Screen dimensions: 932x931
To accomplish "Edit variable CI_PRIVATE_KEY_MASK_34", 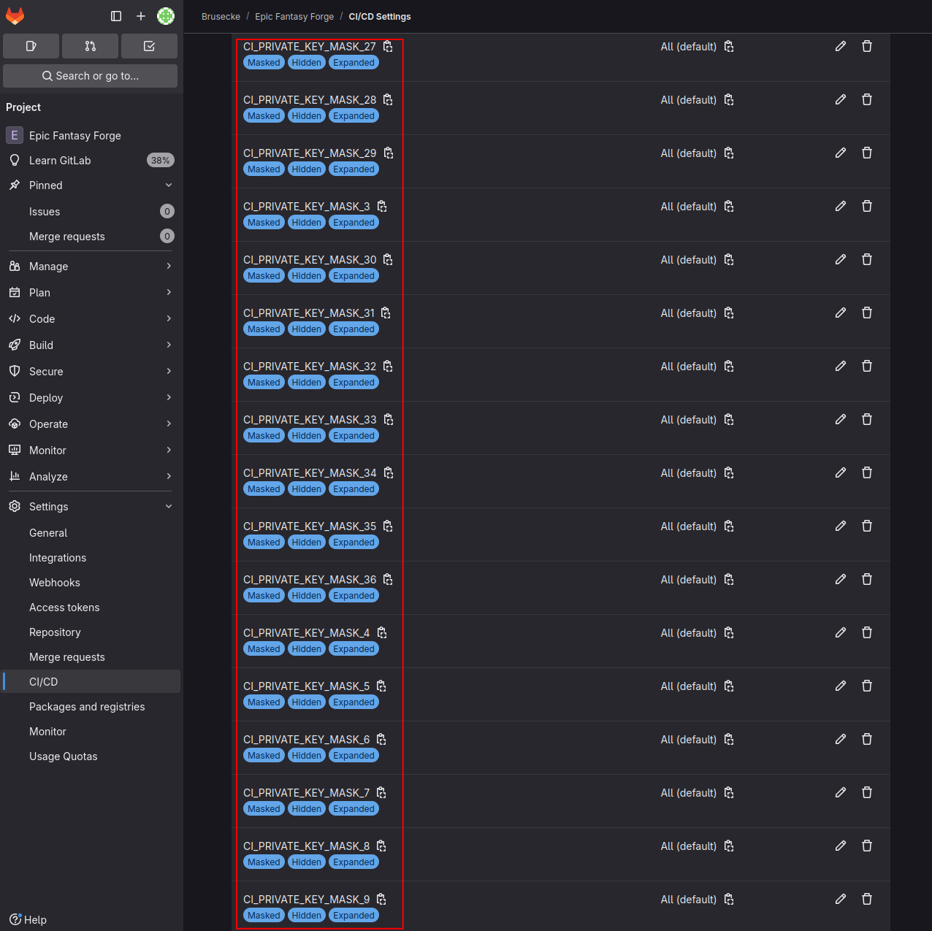I will tap(841, 472).
